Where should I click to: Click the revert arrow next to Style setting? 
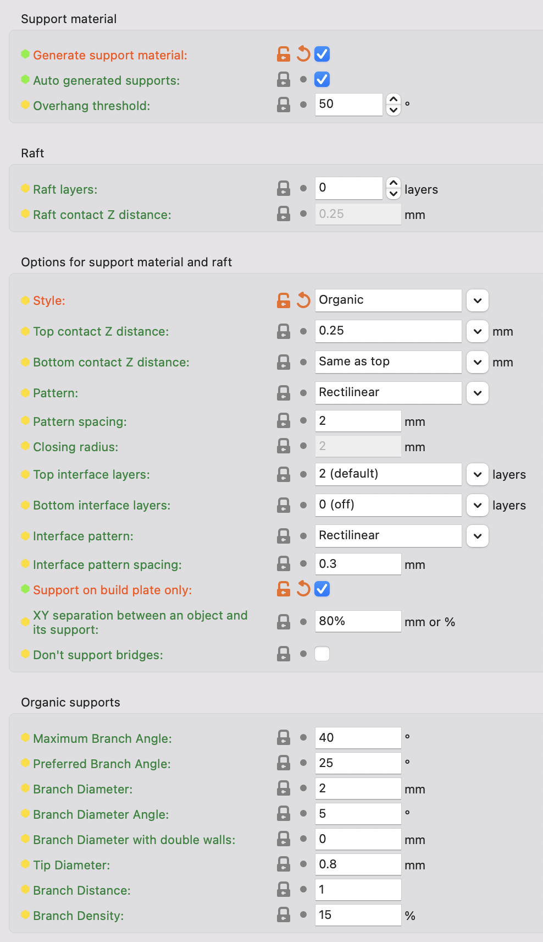[303, 300]
